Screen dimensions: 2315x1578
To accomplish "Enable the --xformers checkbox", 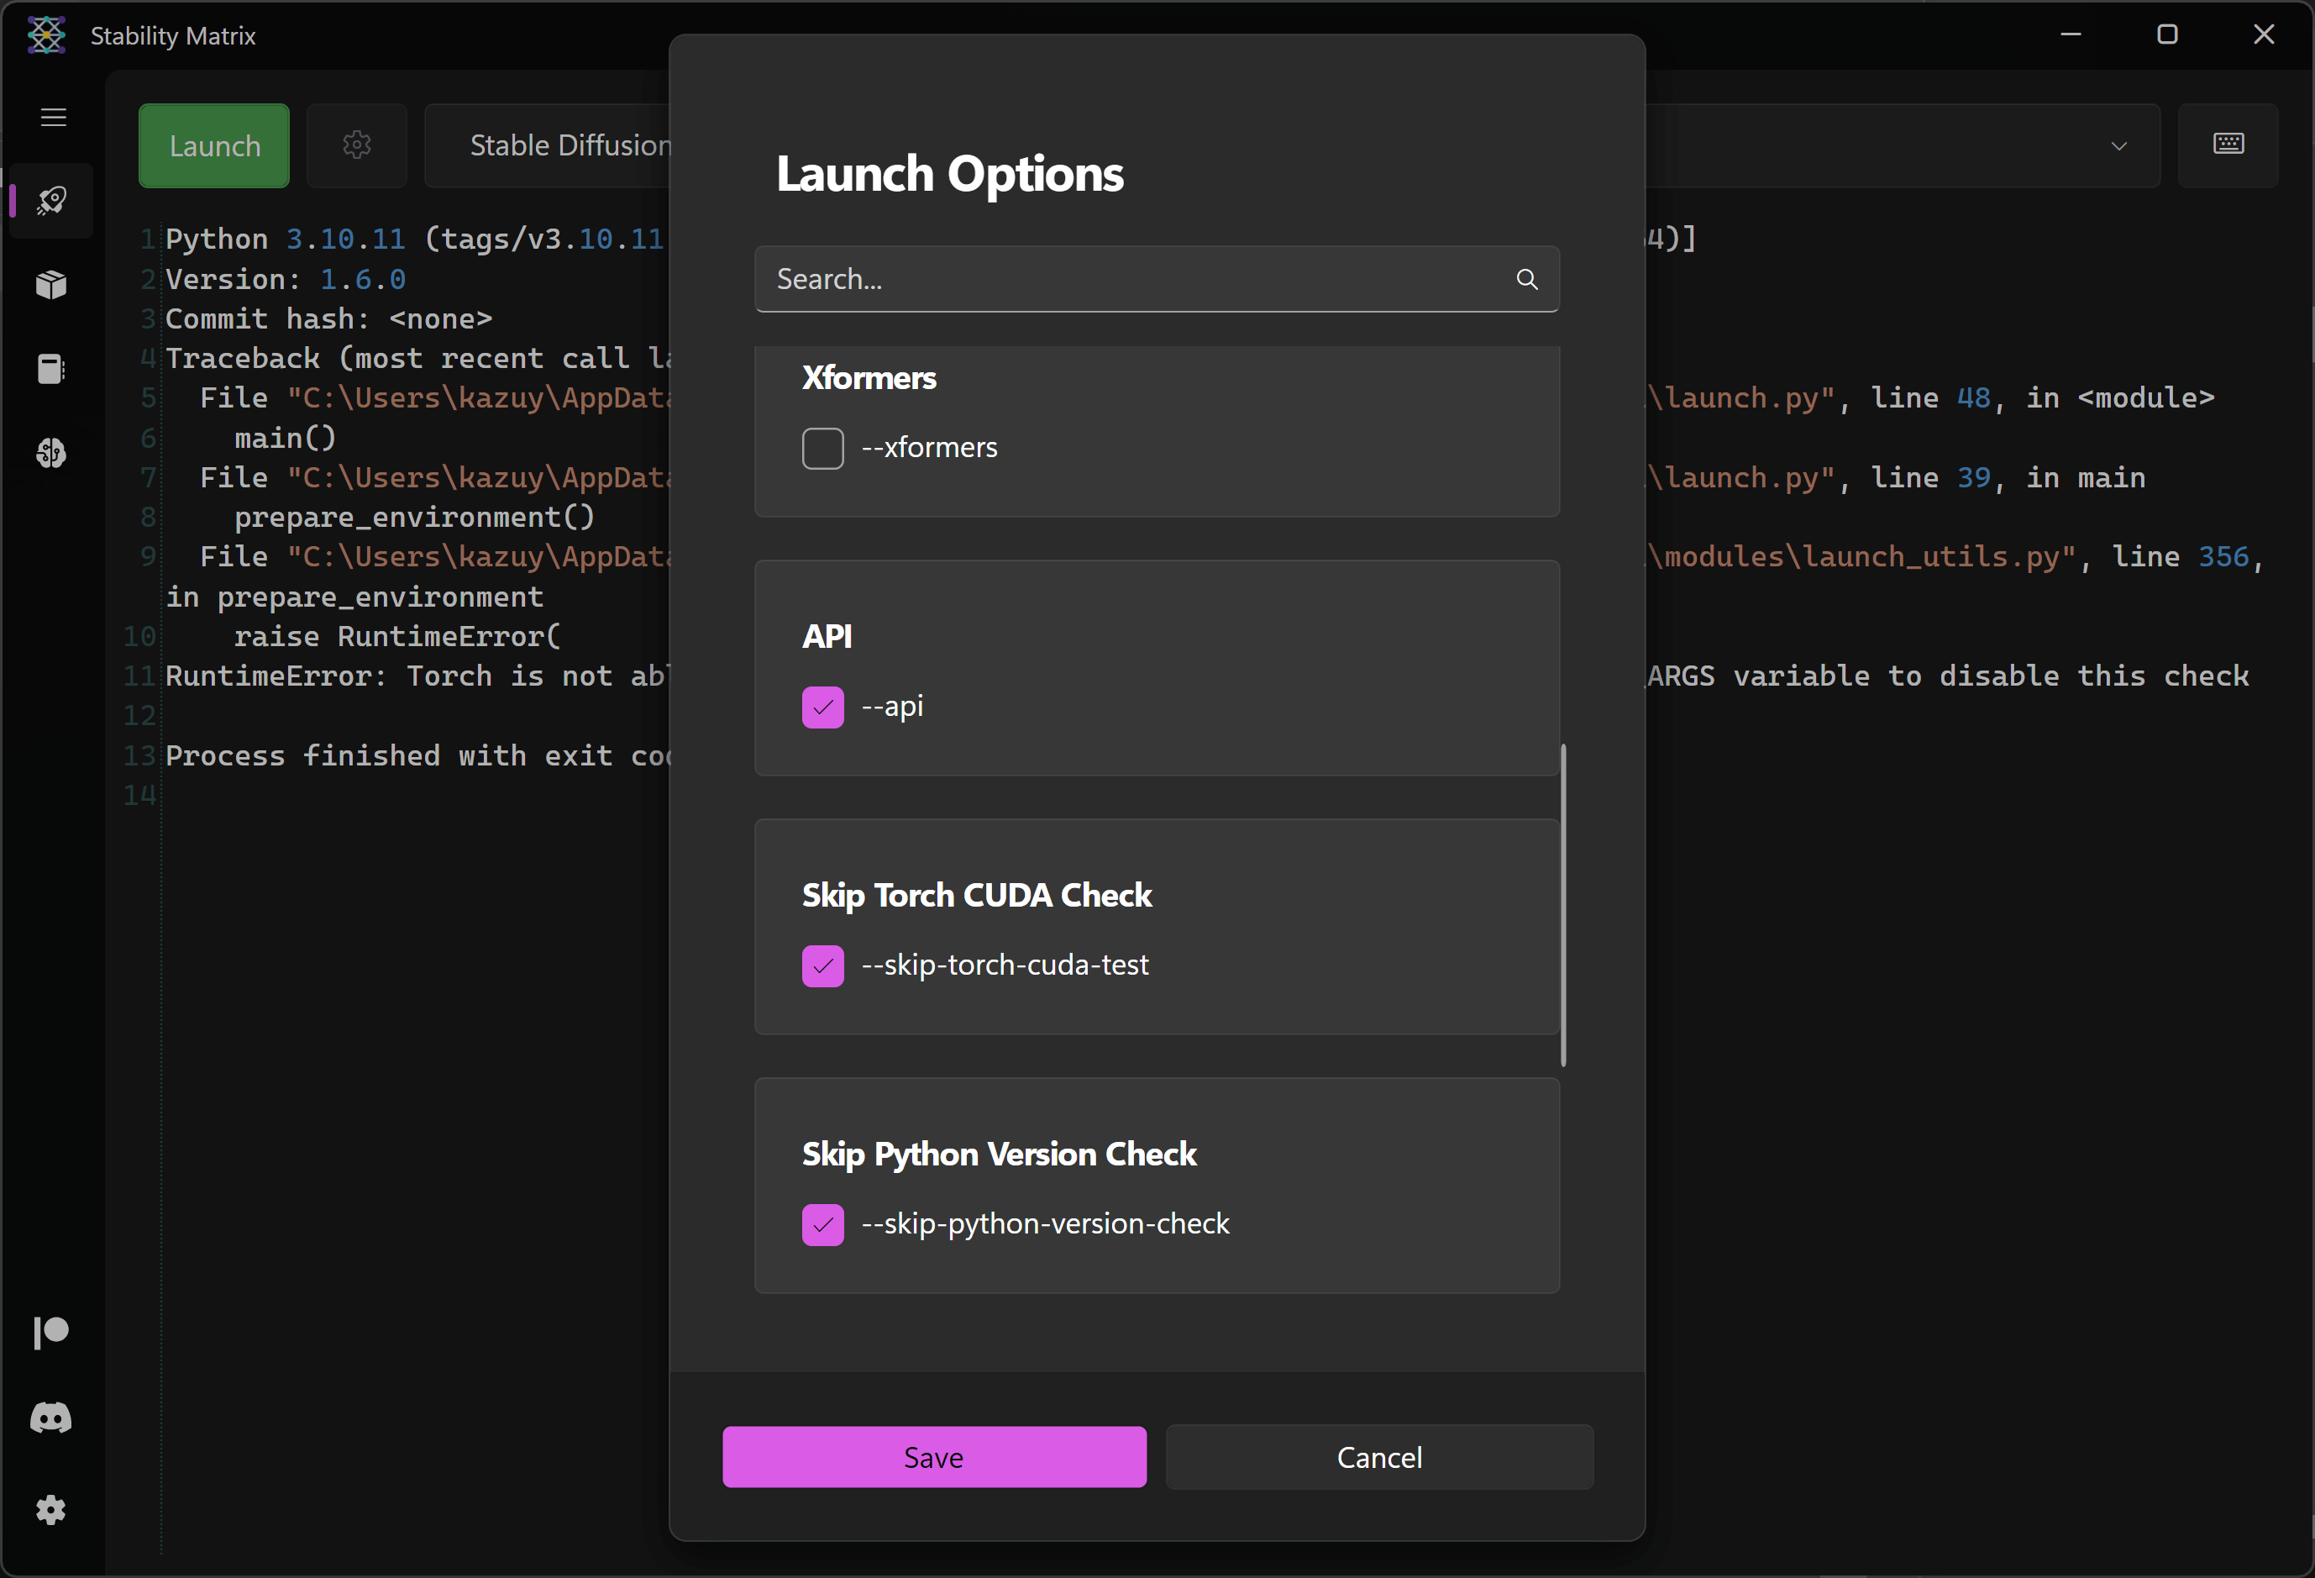I will point(823,449).
